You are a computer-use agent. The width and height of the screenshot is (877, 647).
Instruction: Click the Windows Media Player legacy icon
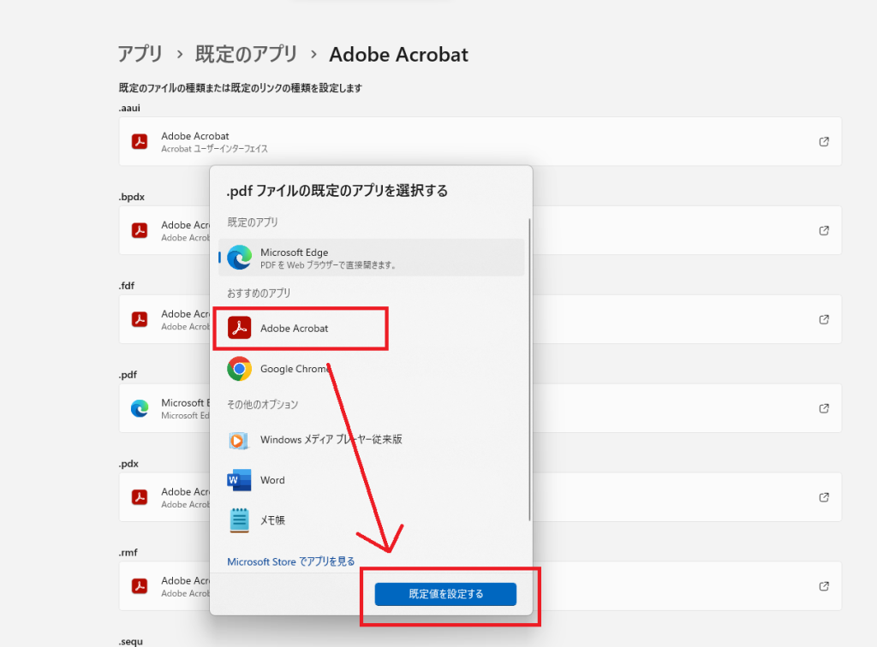[x=240, y=440]
